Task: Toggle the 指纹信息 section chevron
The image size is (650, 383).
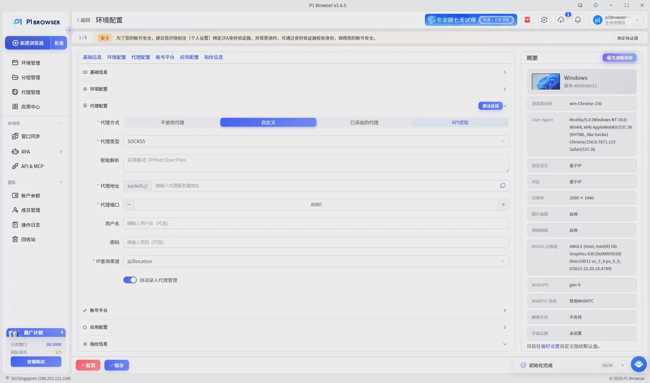Action: (x=505, y=344)
